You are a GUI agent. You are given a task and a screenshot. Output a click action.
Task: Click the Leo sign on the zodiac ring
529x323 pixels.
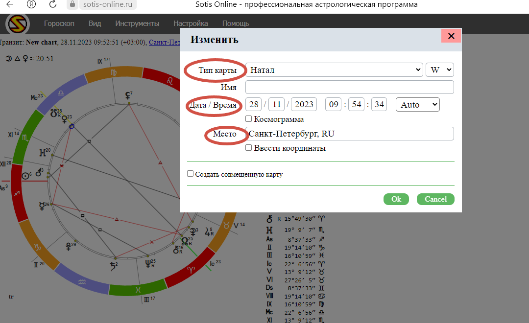pos(169,81)
